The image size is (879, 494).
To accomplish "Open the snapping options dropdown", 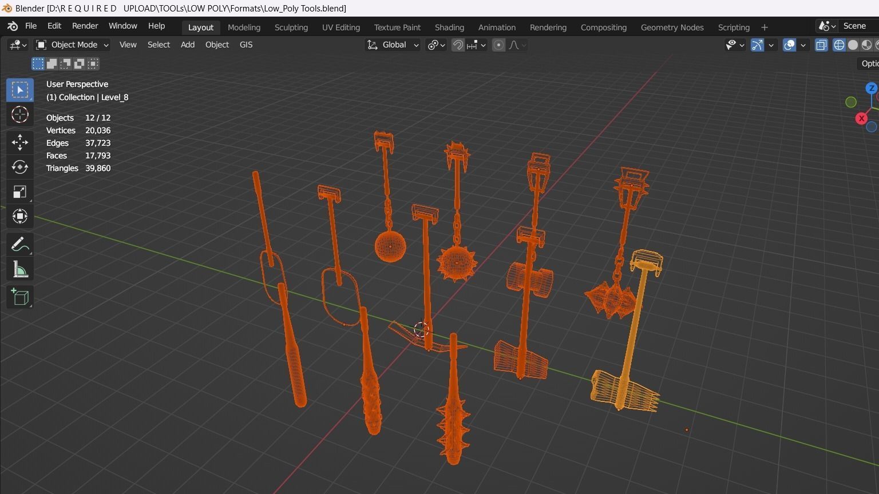I will (x=476, y=45).
